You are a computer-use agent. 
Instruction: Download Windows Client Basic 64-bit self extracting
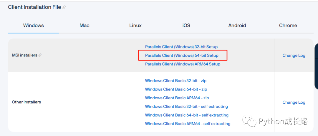187,115
